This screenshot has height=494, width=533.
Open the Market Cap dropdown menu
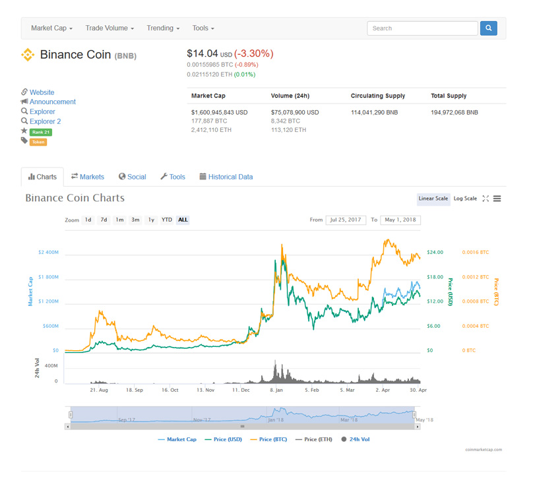pos(51,28)
